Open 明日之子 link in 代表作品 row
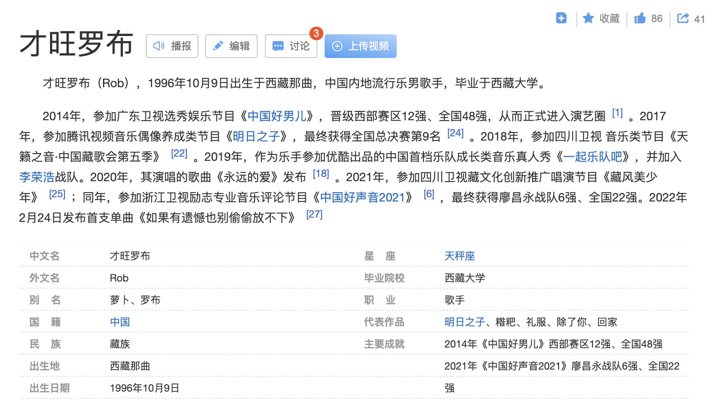 (x=464, y=322)
